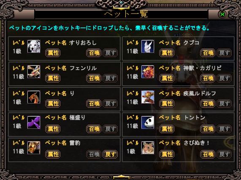Select the purple bird icon for 極盛り
Screen dimensions: 241x180
[x=34, y=123]
